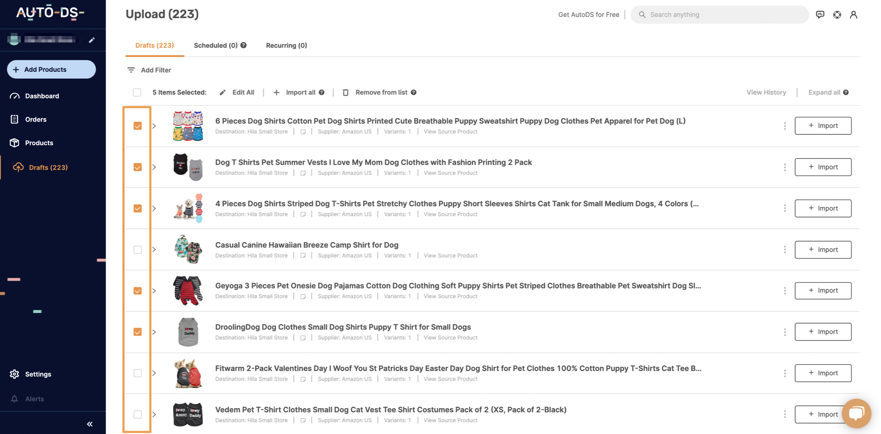This screenshot has width=881, height=434.
Task: Expand the Casual Canine Hawaiian Breeze row
Action: 154,250
